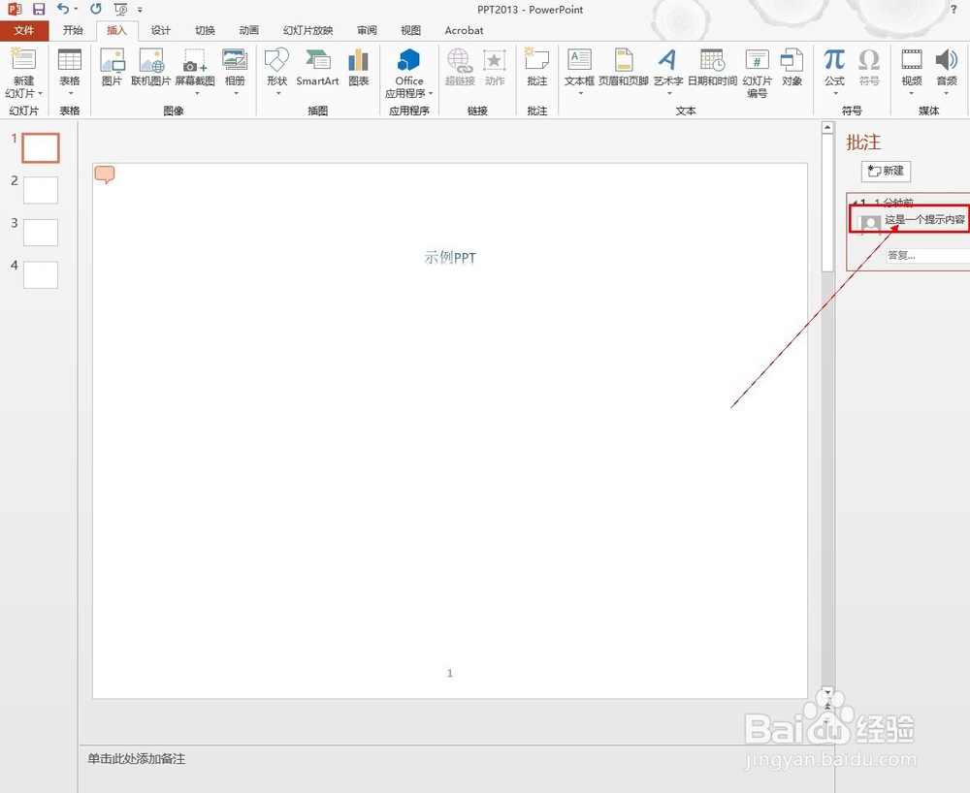Open 页眉和页脚 header and footer
The height and width of the screenshot is (793, 970).
[624, 60]
